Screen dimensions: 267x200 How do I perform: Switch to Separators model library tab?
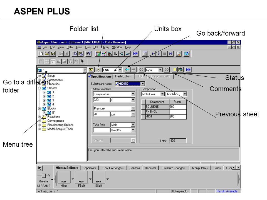point(89,168)
